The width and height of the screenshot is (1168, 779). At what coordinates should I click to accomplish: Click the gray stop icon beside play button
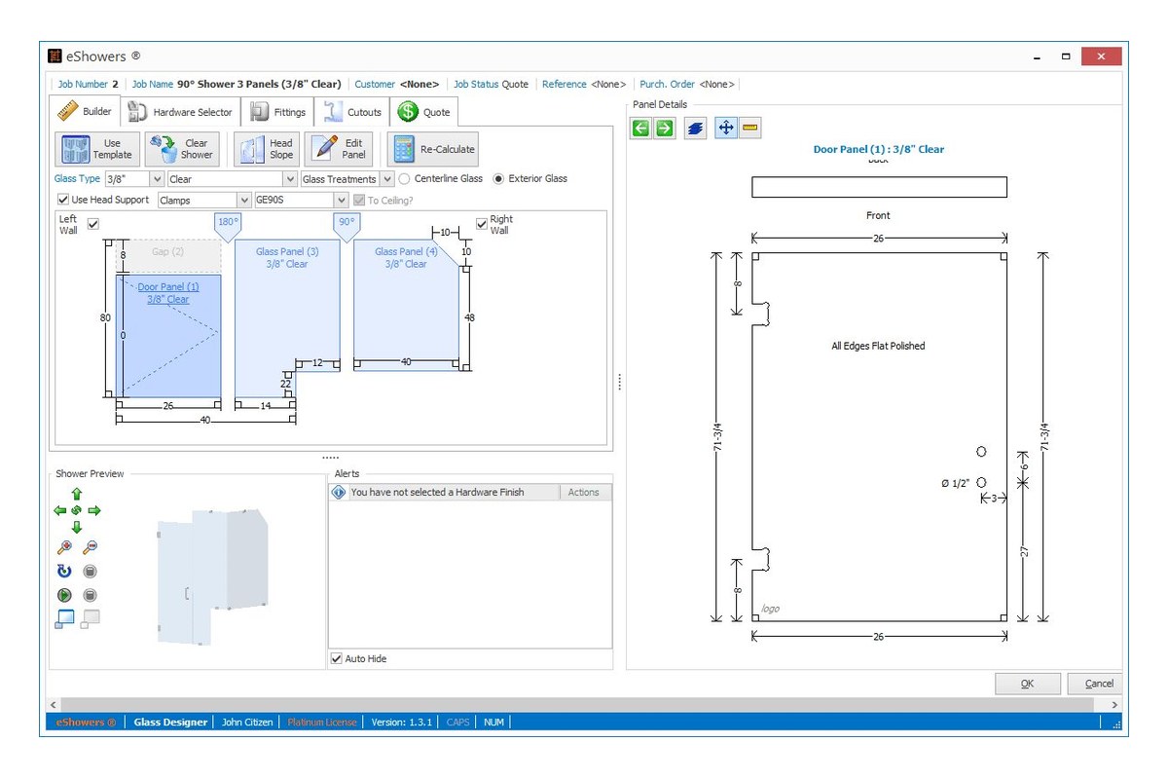tap(90, 595)
